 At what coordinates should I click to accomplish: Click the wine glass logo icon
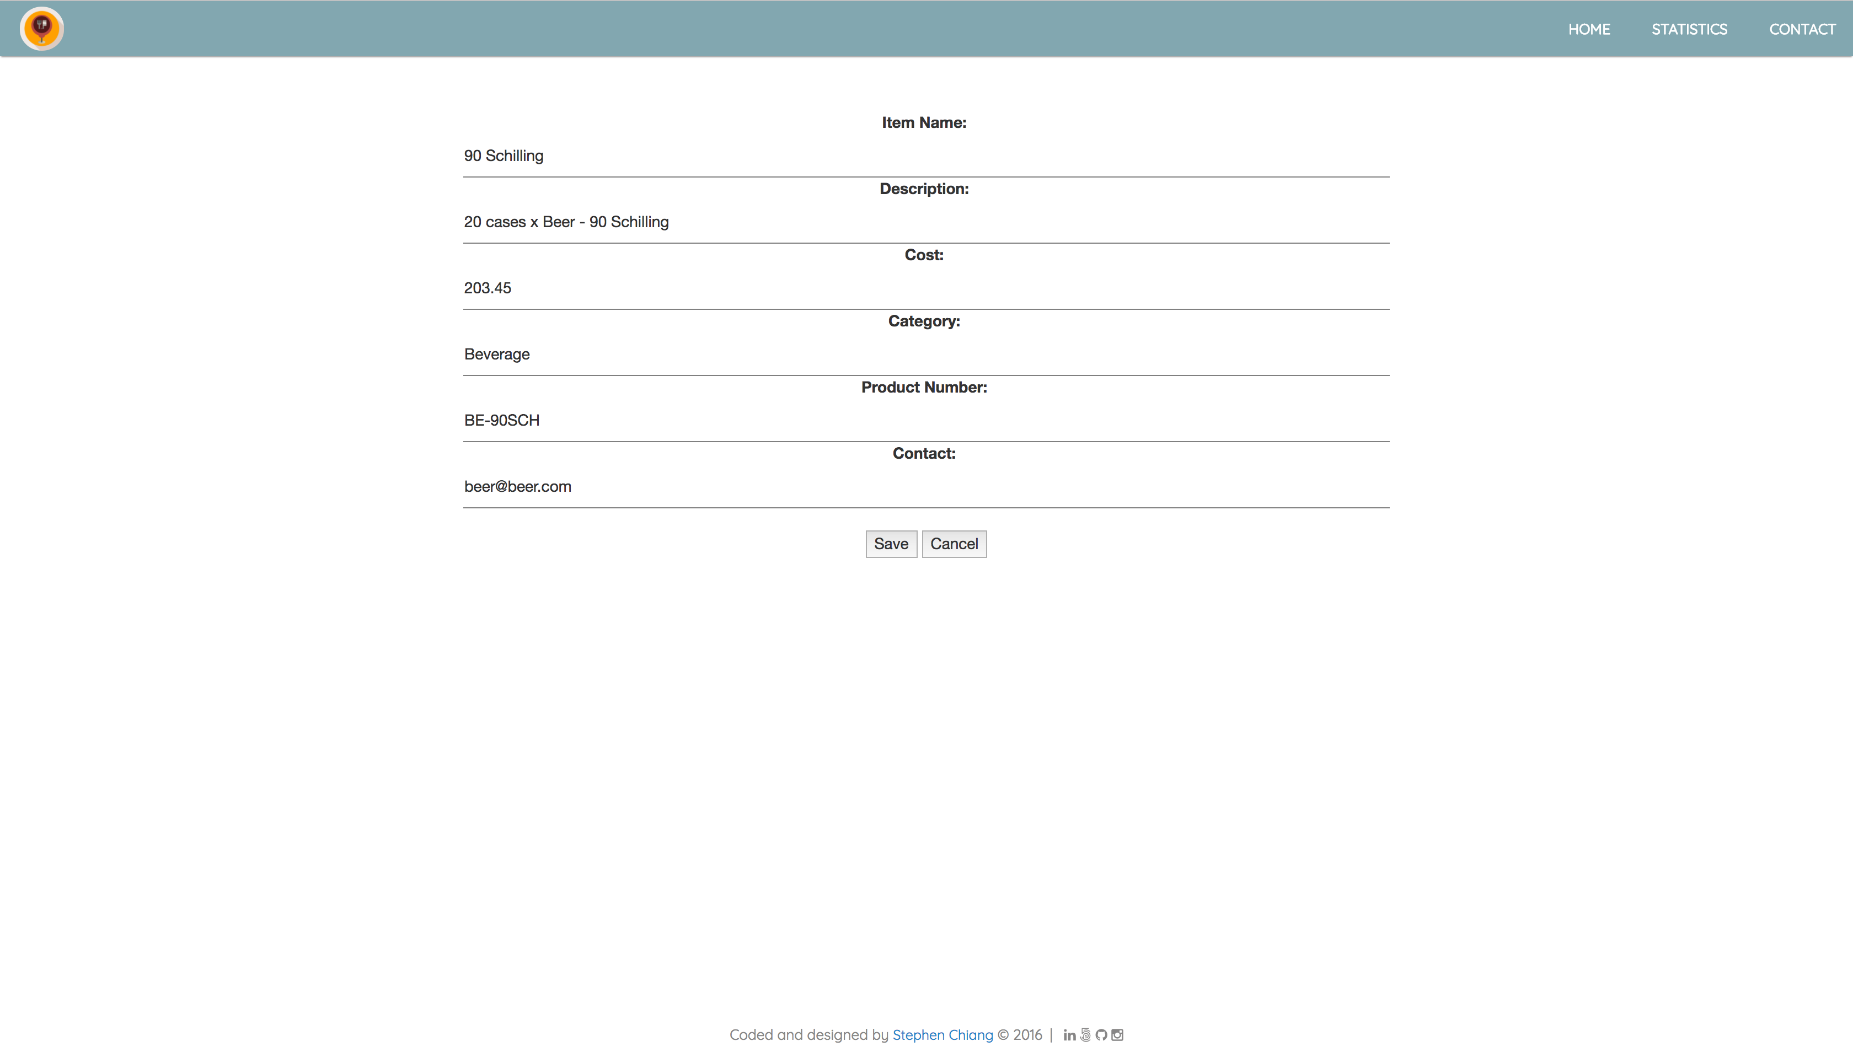point(42,29)
